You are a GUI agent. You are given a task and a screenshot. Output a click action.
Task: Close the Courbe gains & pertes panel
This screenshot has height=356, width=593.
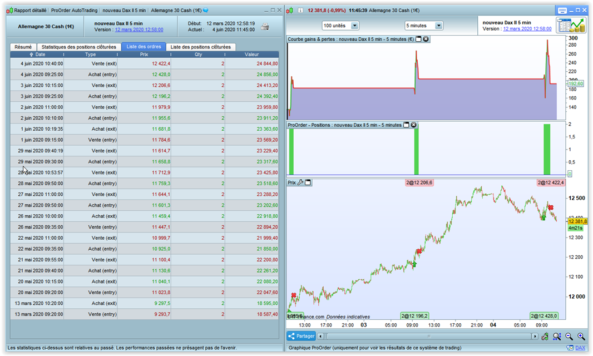(426, 39)
